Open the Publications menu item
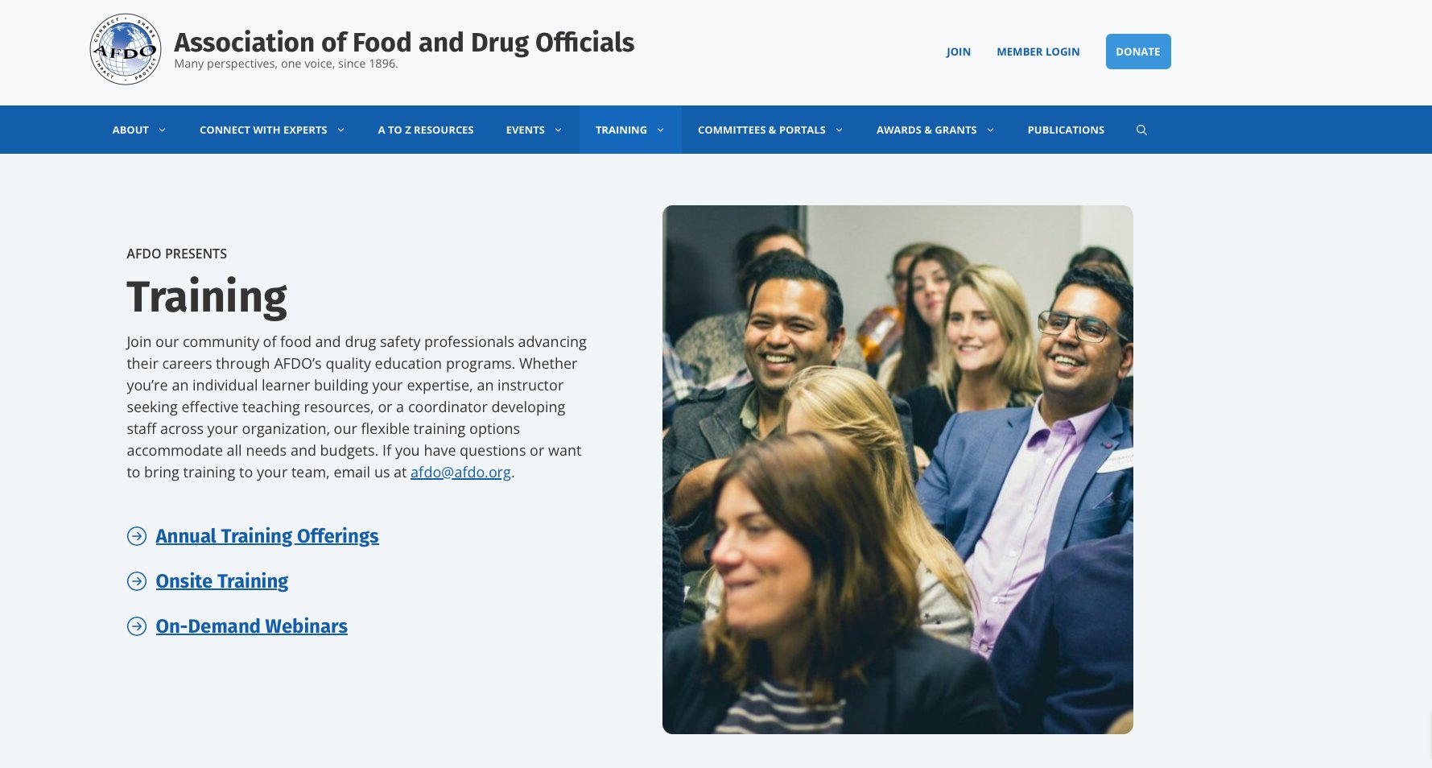 pyautogui.click(x=1066, y=130)
